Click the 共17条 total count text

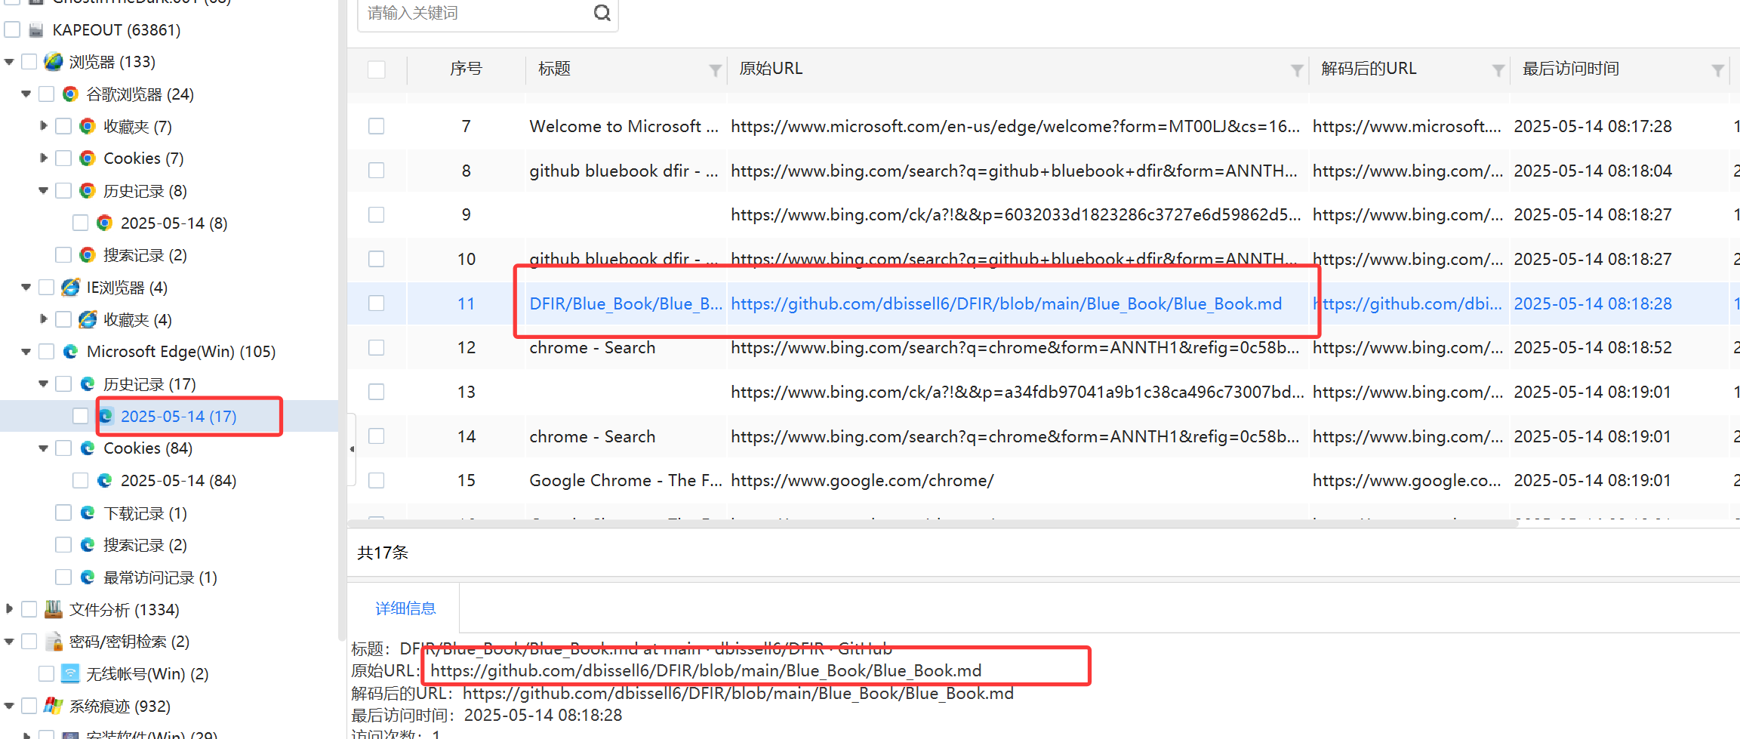point(383,553)
